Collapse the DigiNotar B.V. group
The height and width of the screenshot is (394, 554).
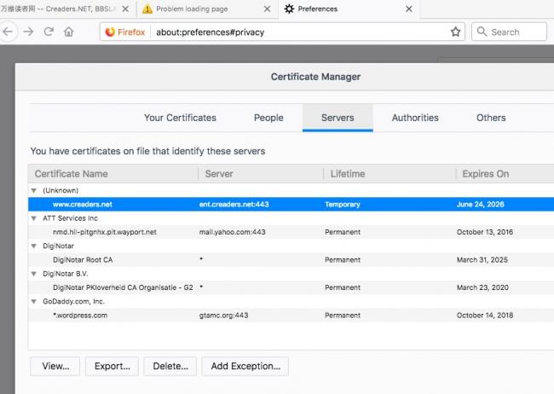point(34,274)
